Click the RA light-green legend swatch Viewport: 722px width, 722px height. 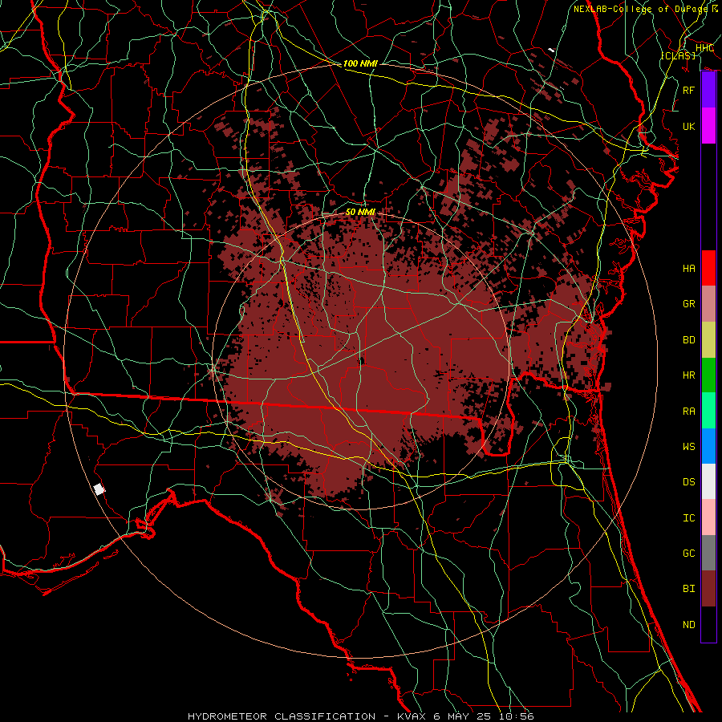[708, 411]
